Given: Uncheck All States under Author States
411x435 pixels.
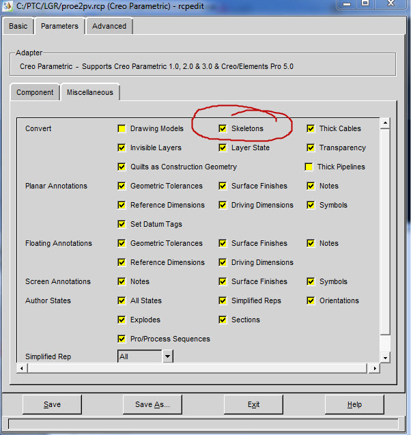Looking at the screenshot, I should click(122, 300).
